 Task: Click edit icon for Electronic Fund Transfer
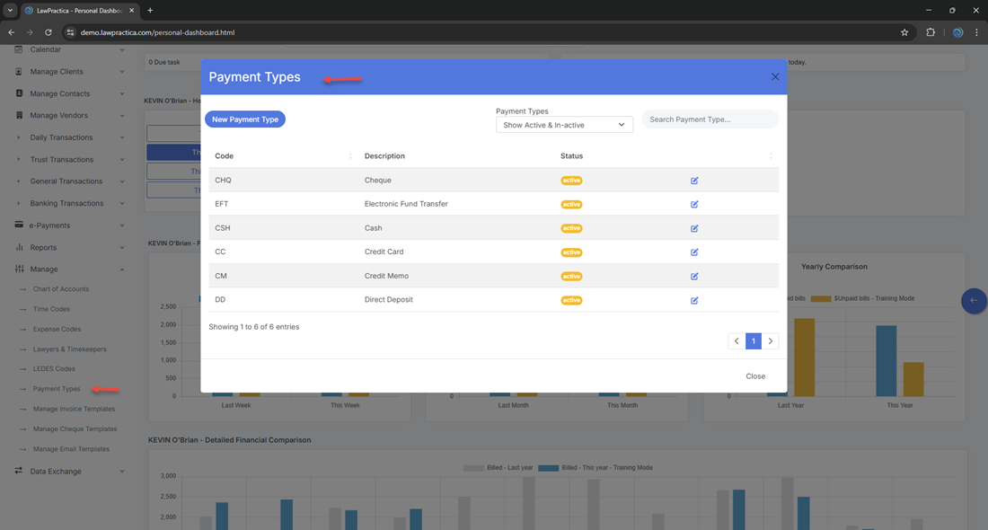694,205
